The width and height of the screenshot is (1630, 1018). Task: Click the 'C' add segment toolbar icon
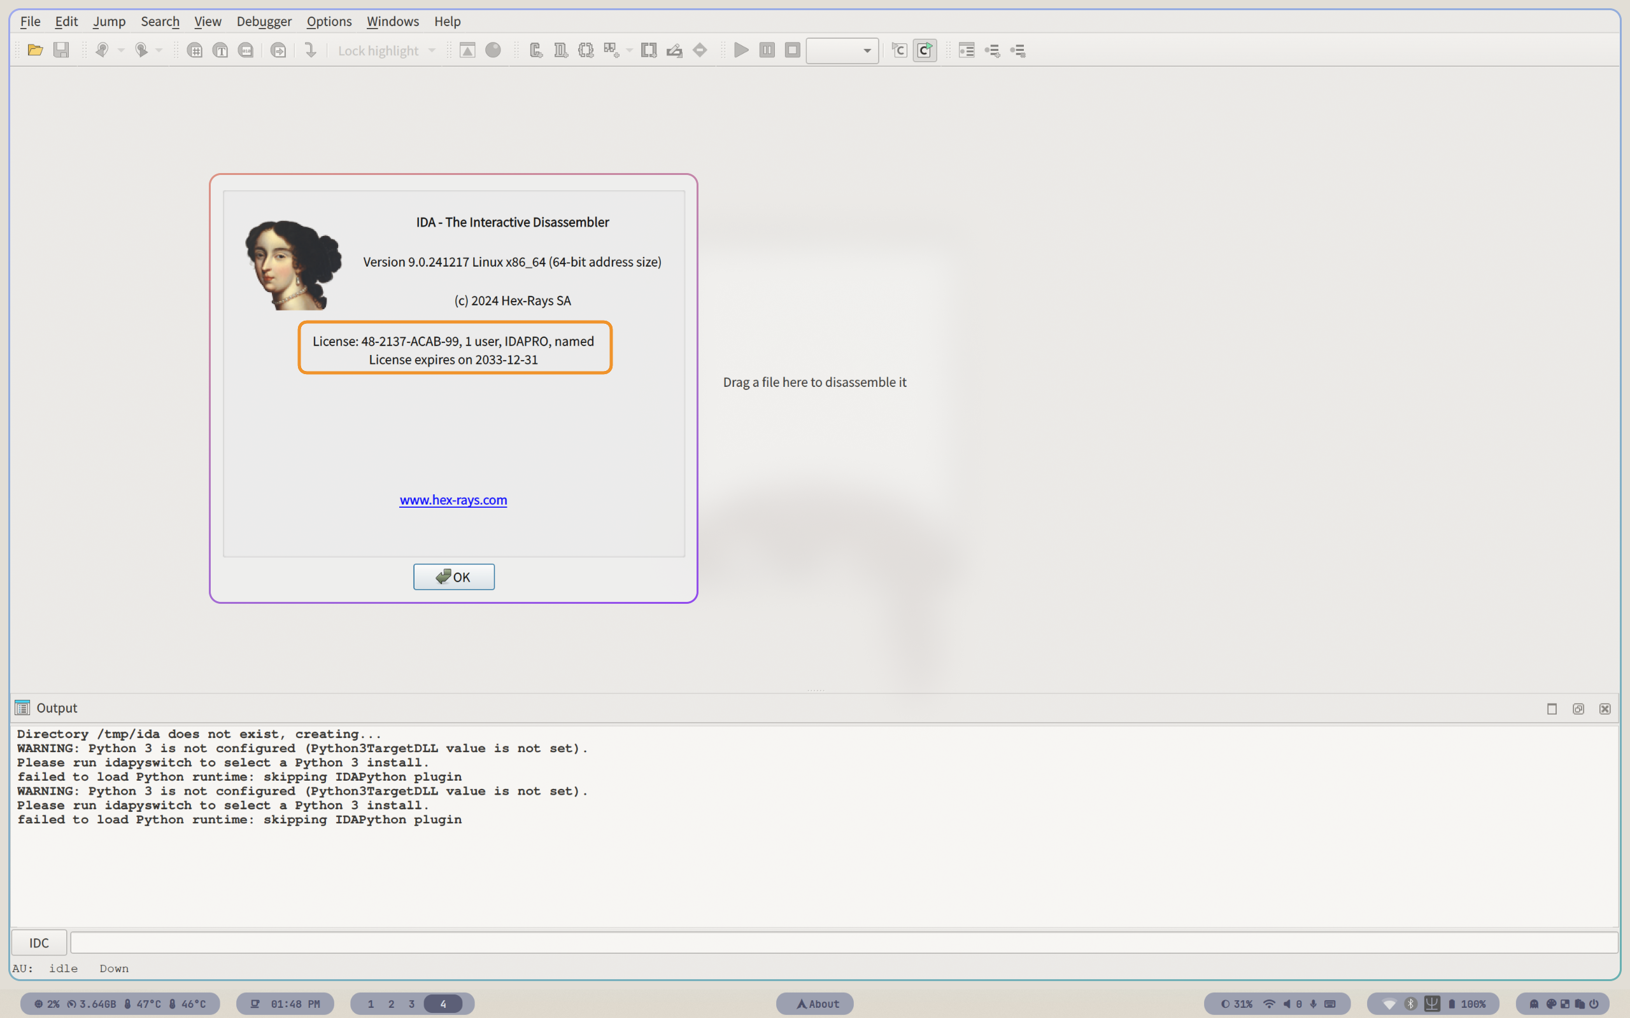point(536,50)
